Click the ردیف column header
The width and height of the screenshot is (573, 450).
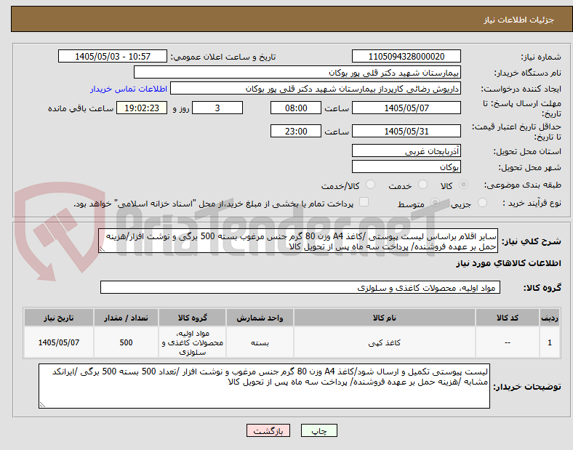[550, 318]
